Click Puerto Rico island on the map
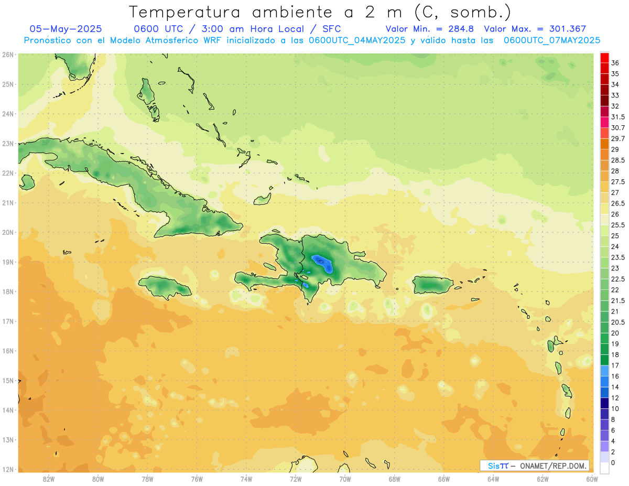The image size is (629, 486). (x=432, y=285)
